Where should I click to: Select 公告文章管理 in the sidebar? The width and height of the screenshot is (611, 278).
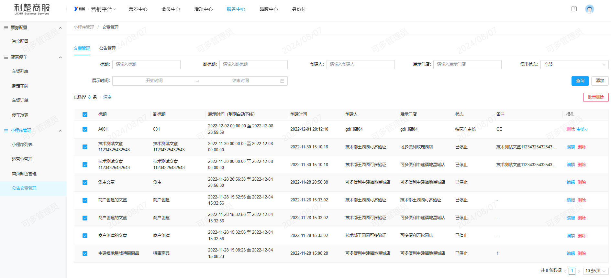24,188
